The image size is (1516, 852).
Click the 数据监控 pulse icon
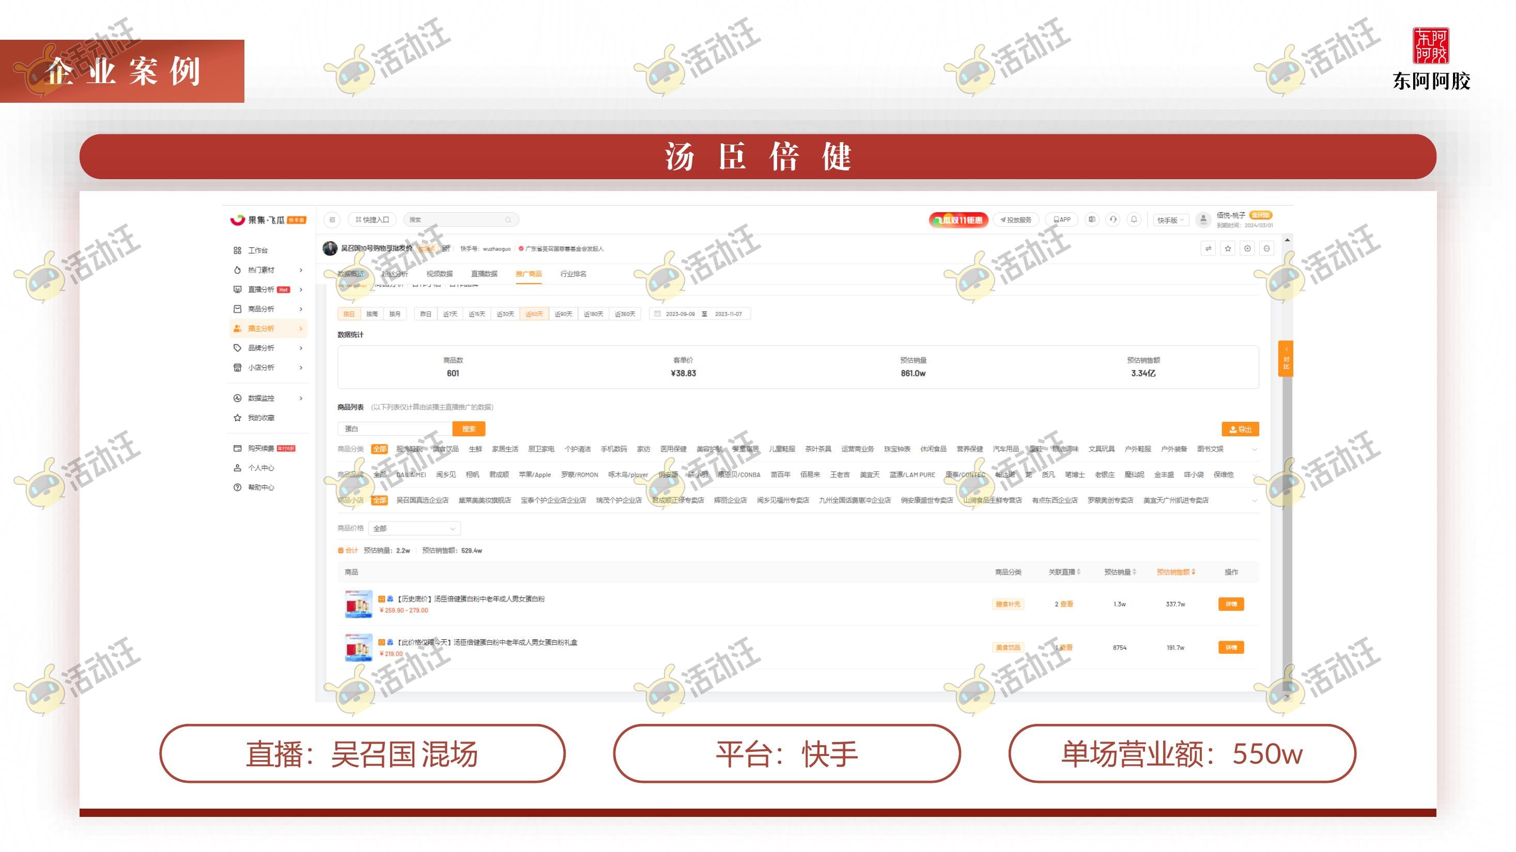pyautogui.click(x=237, y=398)
